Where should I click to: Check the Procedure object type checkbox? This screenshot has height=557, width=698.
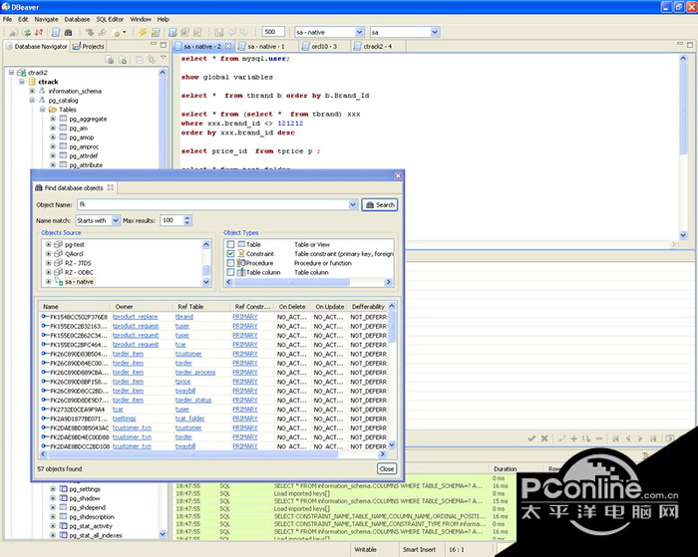231,263
